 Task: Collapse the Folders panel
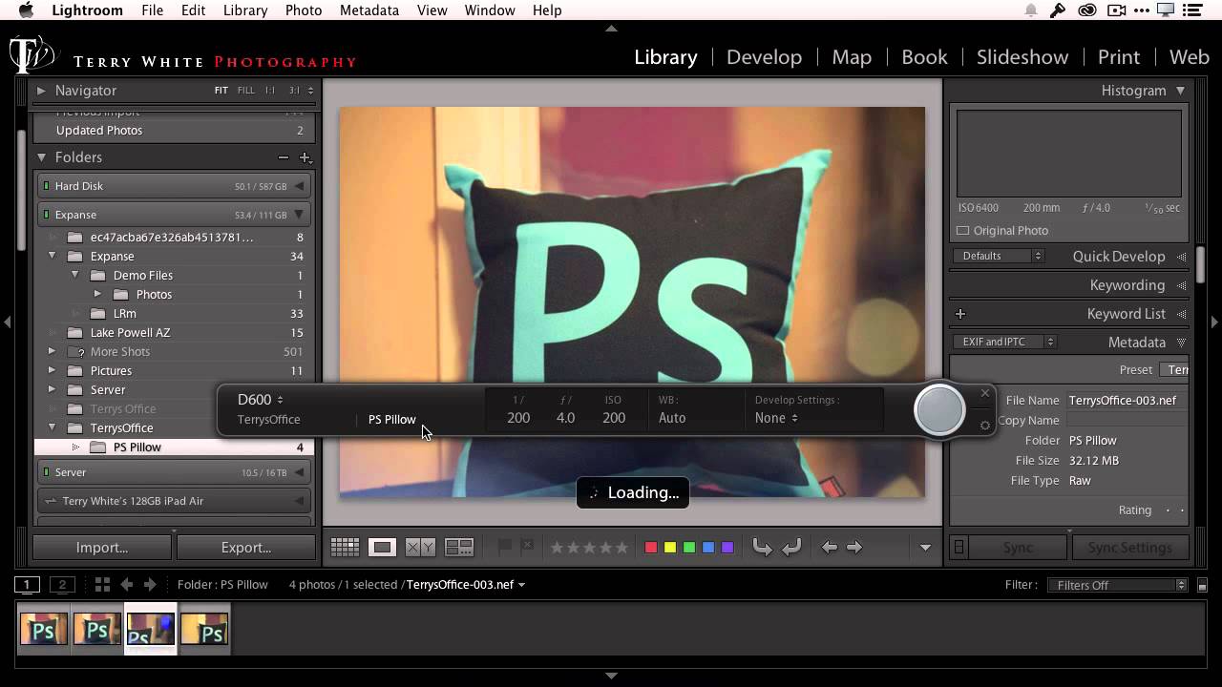[42, 157]
